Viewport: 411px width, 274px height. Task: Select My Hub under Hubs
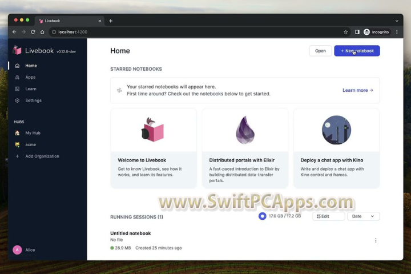click(33, 133)
